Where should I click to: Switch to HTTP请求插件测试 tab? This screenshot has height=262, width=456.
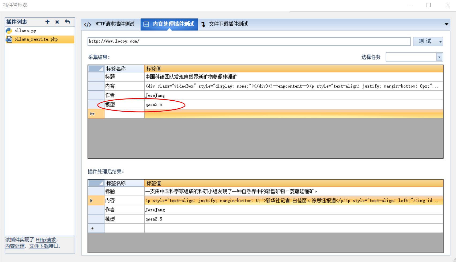(115, 24)
